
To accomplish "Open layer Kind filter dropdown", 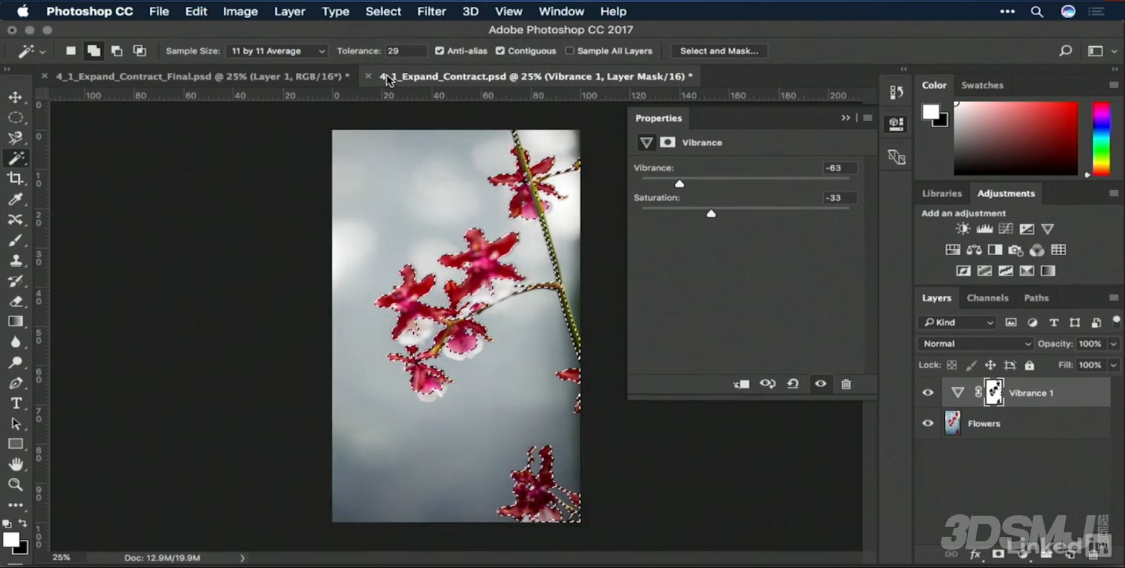I will pyautogui.click(x=957, y=322).
